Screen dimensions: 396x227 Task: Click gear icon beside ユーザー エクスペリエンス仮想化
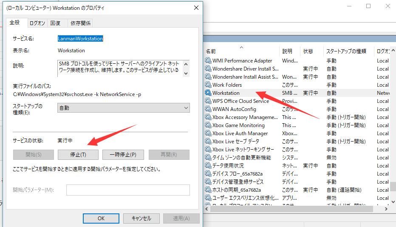(x=208, y=198)
